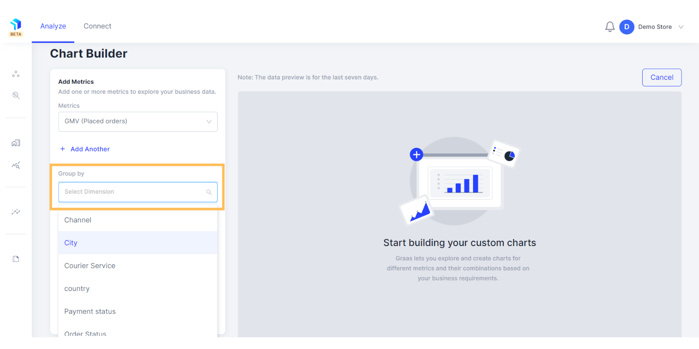Choose Courier Service dimension
The width and height of the screenshot is (699, 349).
[x=138, y=266]
